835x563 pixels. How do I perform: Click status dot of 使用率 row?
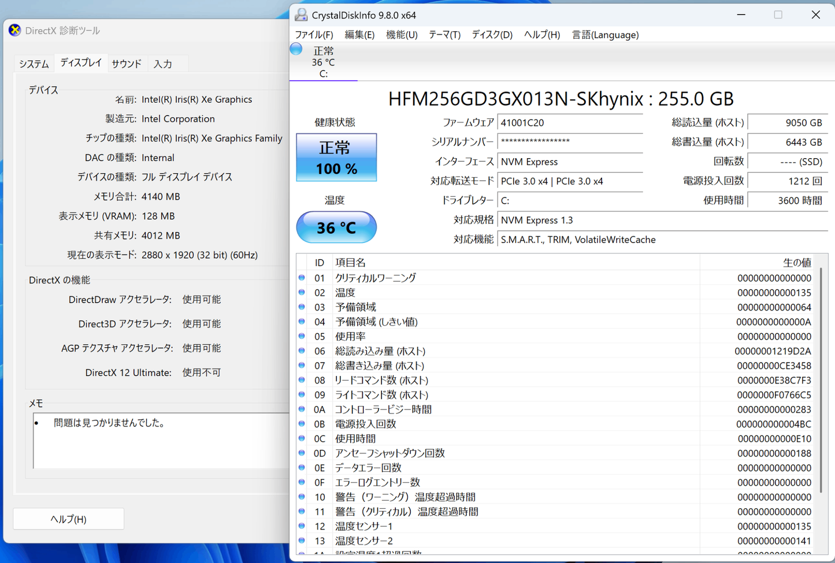(x=302, y=336)
